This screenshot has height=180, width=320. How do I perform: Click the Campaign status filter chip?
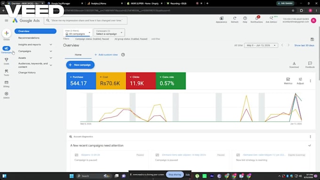tap(92, 39)
